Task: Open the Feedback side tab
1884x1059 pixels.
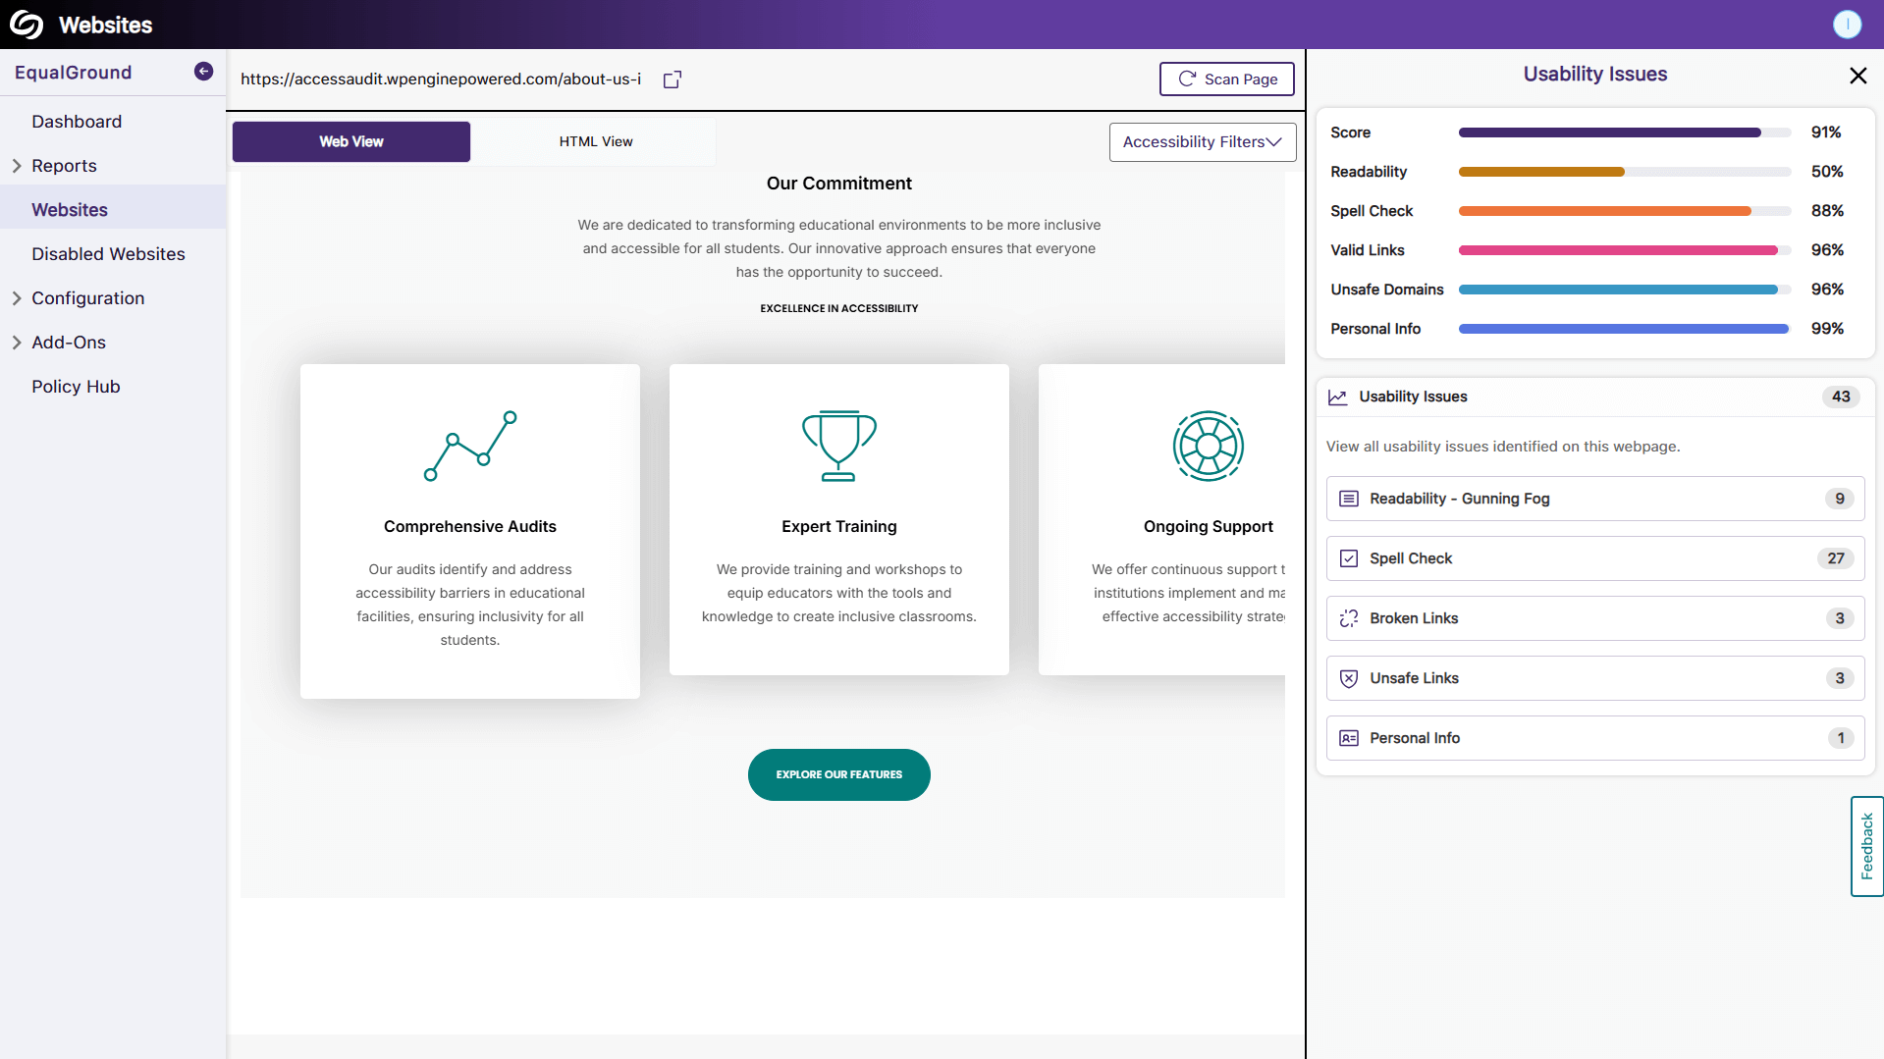Action: pos(1867,846)
